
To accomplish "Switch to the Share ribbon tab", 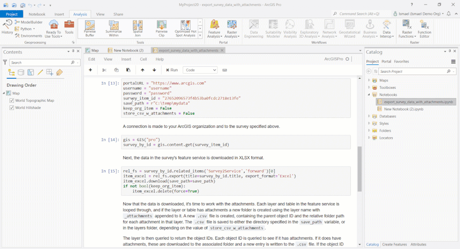I will [x=118, y=14].
